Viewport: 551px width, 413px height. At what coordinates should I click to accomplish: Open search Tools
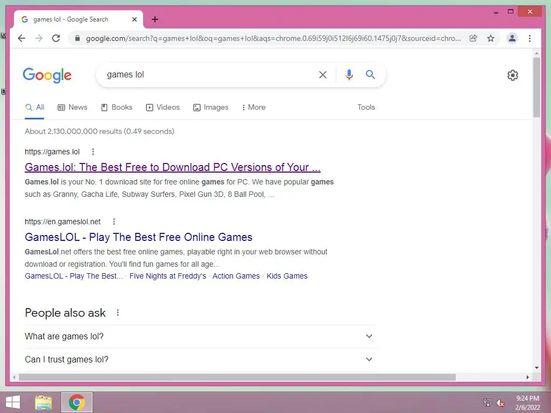pos(366,107)
